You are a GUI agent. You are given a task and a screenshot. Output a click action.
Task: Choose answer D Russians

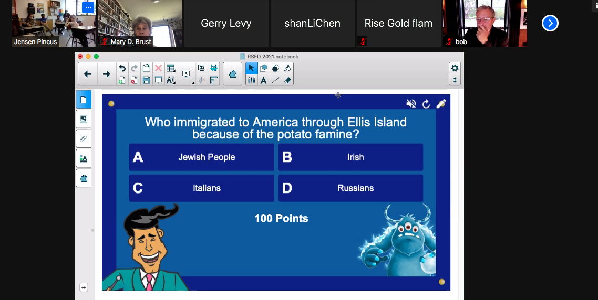click(350, 188)
